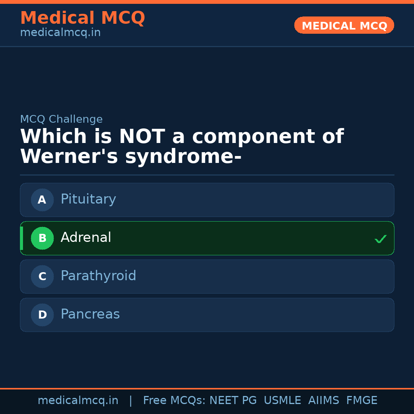Image resolution: width=414 pixels, height=414 pixels.
Task: Expand the Pituitary answer card
Action: pos(207,200)
